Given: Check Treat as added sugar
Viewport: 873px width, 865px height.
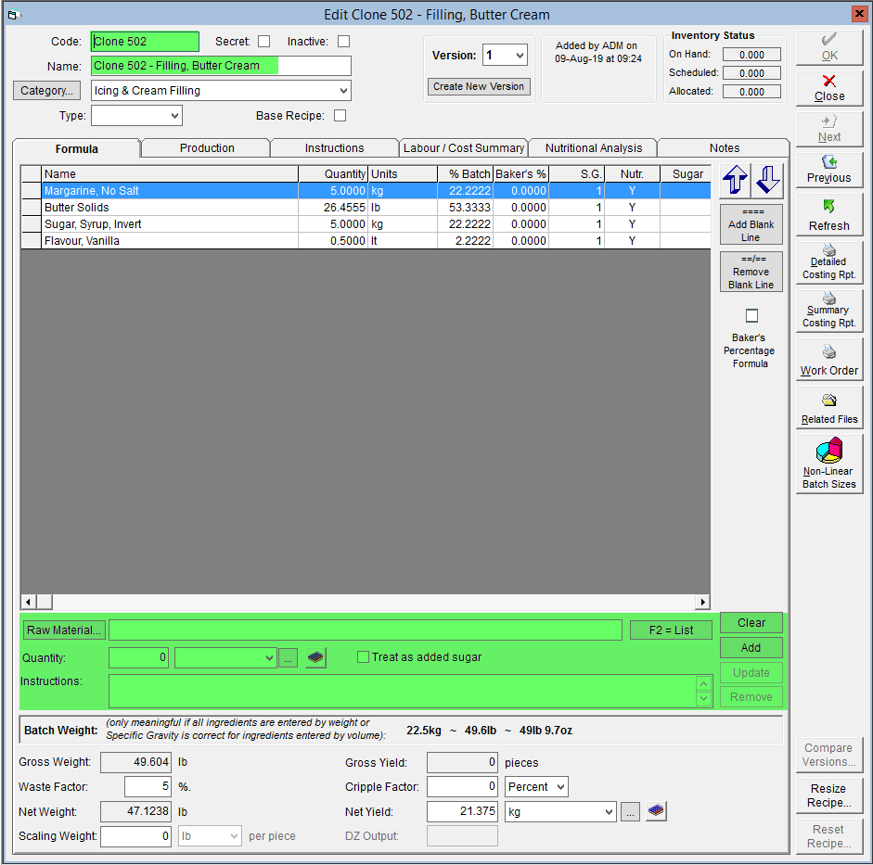Looking at the screenshot, I should tap(363, 657).
